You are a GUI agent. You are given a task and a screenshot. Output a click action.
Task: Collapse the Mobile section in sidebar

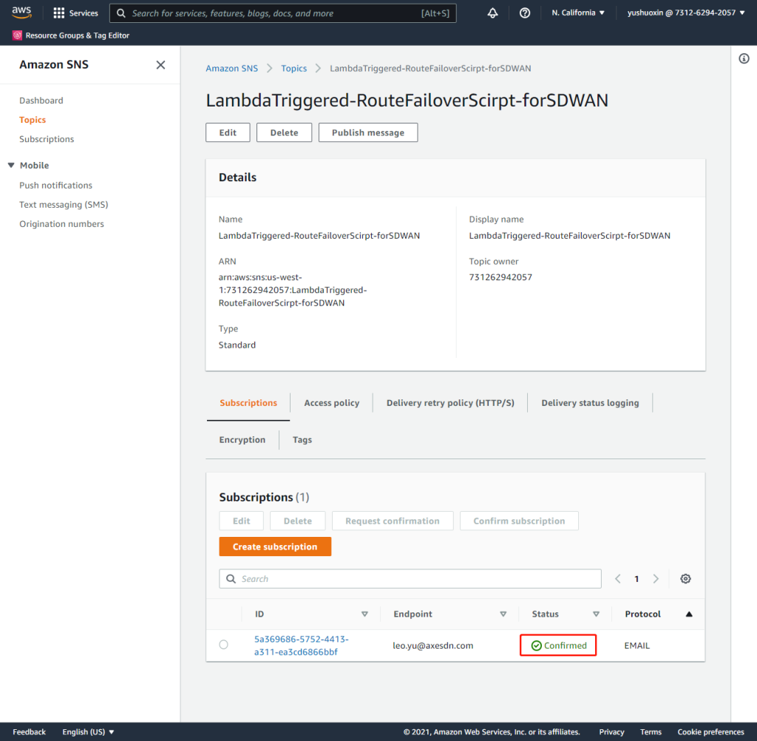11,166
